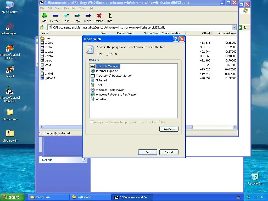The width and height of the screenshot is (268, 201).
Task: Click the Test toolbar icon
Action: click(x=66, y=18)
